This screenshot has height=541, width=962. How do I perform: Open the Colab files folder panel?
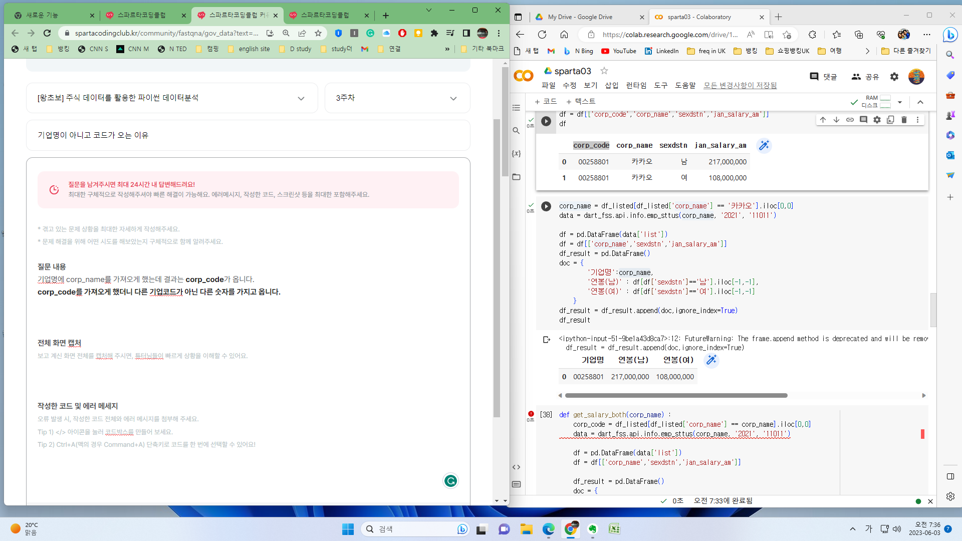pos(517,177)
